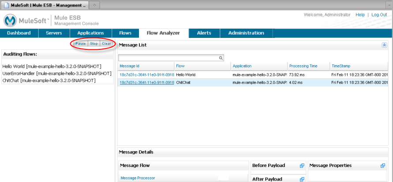Pop out the Before Payload panel

point(302,166)
